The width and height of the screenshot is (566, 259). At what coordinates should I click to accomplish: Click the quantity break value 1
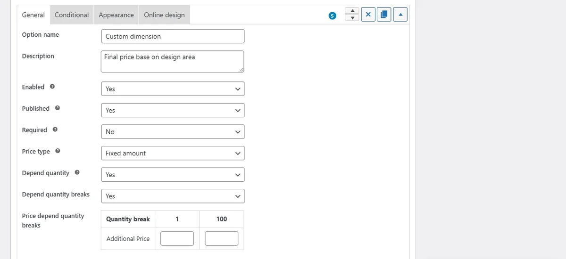[x=177, y=219]
